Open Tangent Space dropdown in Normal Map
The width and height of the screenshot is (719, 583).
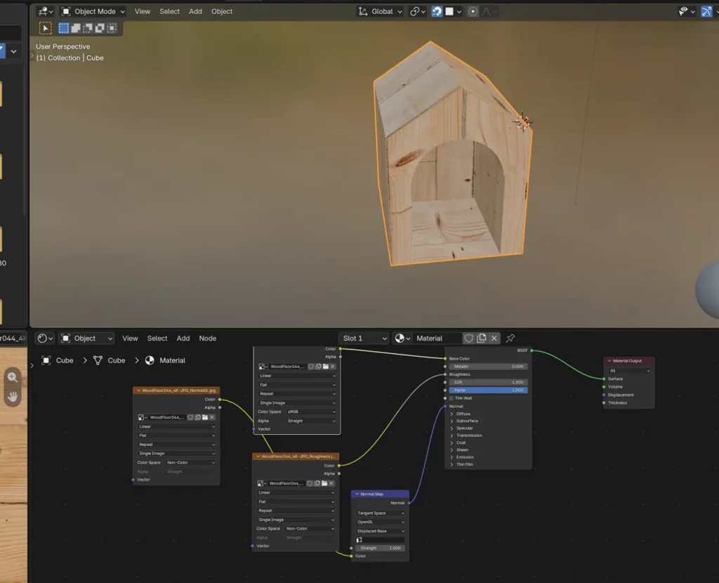pos(380,513)
